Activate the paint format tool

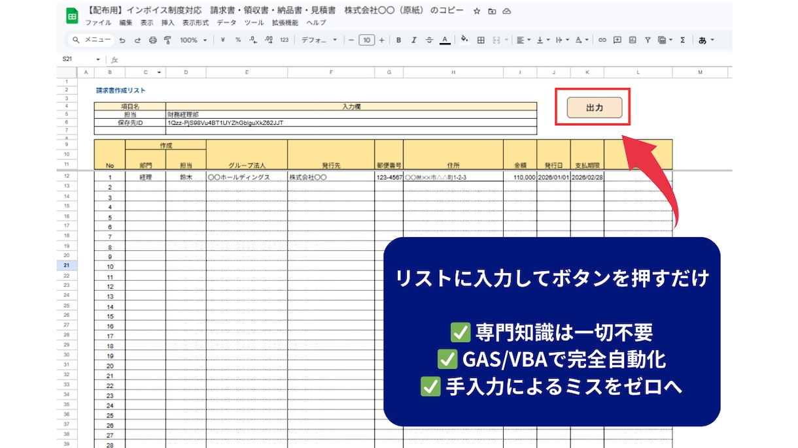point(167,40)
